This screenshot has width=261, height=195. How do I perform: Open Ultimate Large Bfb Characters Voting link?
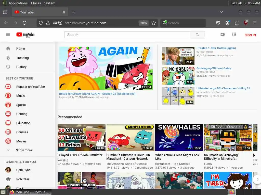223,88
